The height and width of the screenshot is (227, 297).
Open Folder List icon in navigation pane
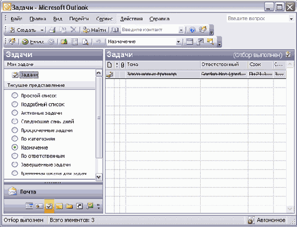69,206
